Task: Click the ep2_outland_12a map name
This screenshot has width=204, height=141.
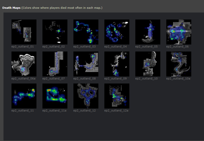Action: click(x=116, y=111)
